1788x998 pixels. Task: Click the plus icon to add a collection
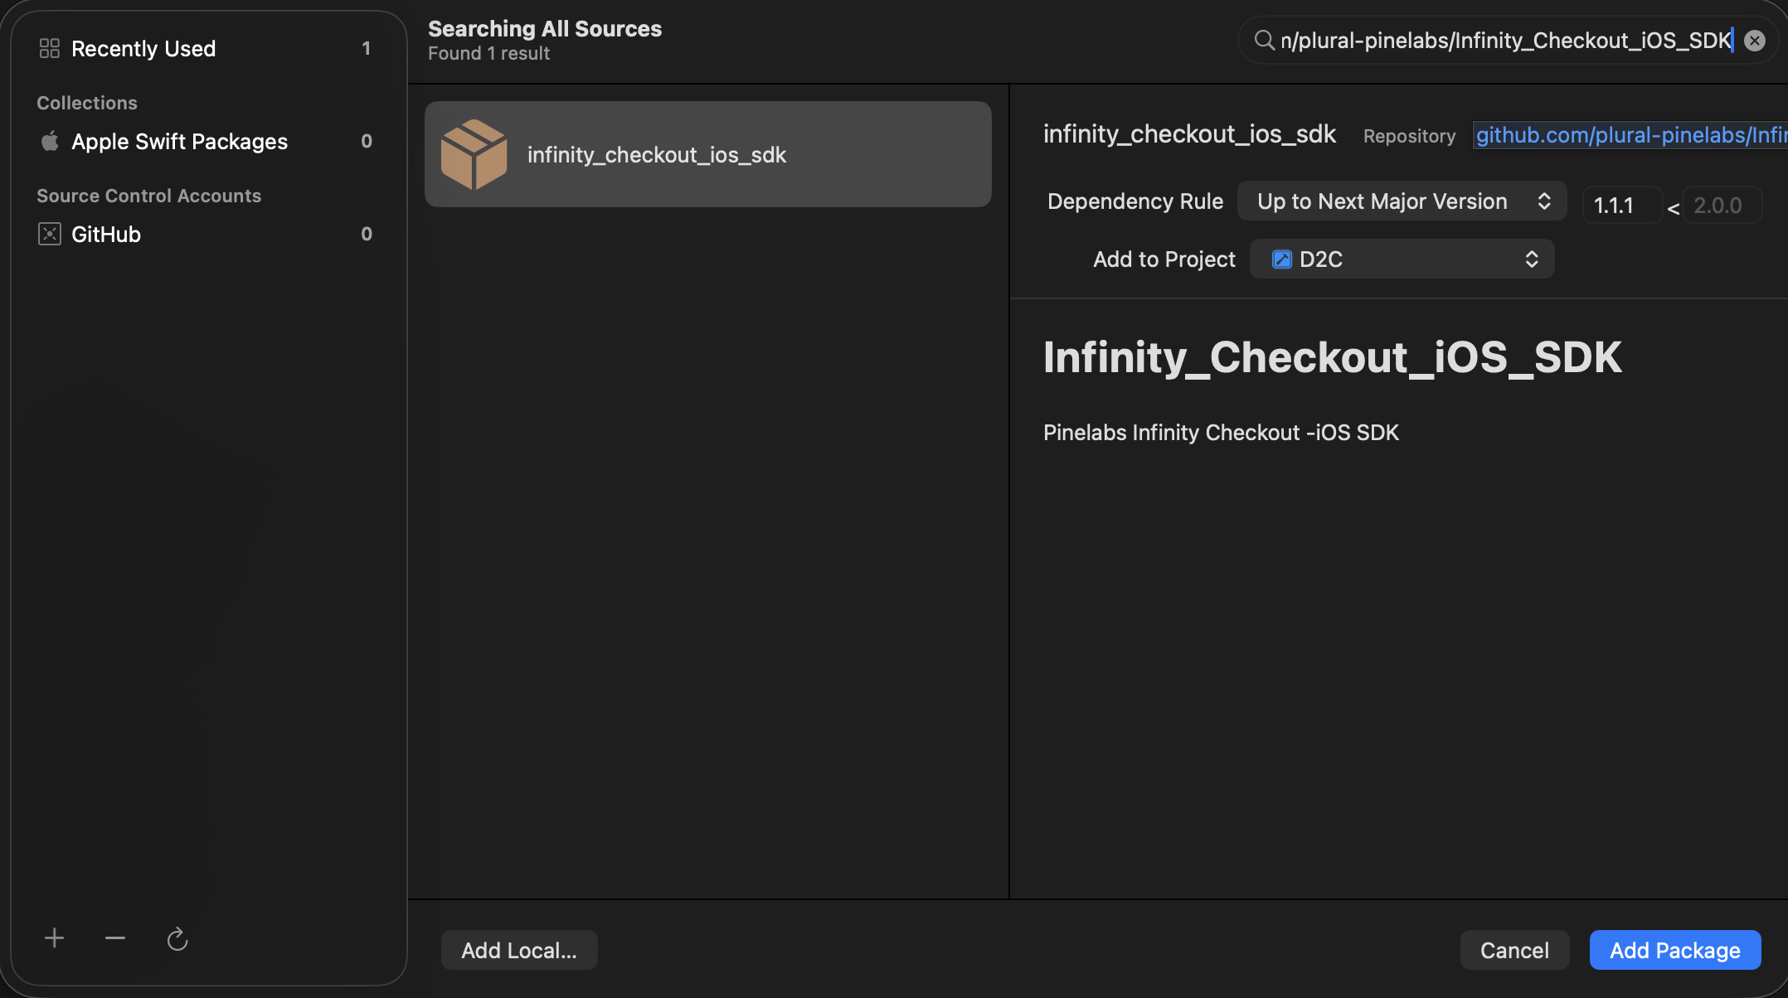55,938
